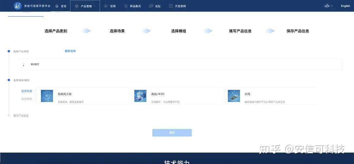
Task: Click the 安信可语音开放平台 title text
Action: pyautogui.click(x=37, y=6)
